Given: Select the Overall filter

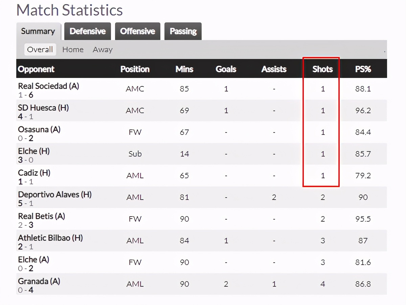Looking at the screenshot, I should coord(40,49).
